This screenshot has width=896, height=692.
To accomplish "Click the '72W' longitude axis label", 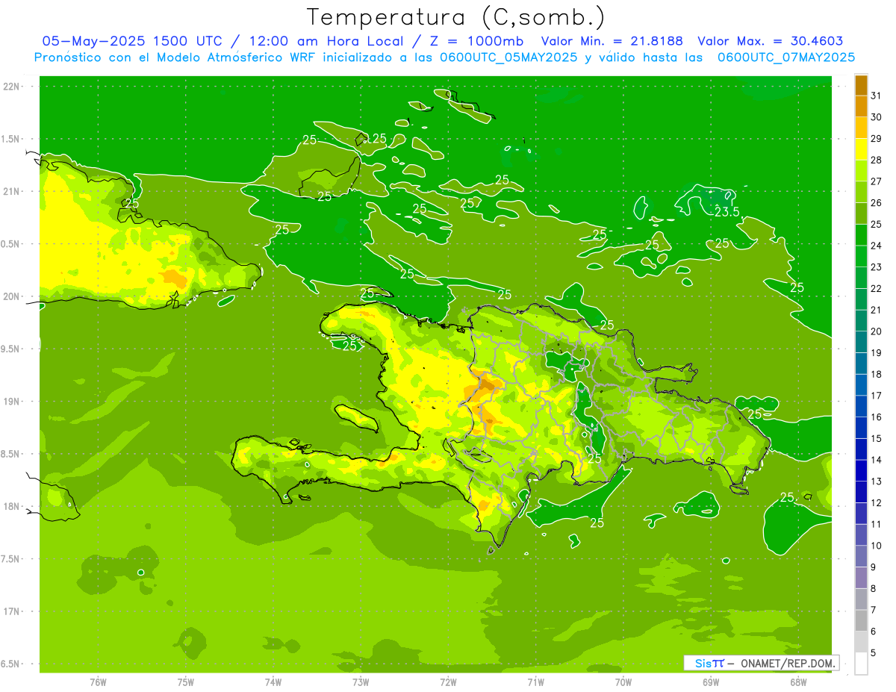I will pos(448,682).
